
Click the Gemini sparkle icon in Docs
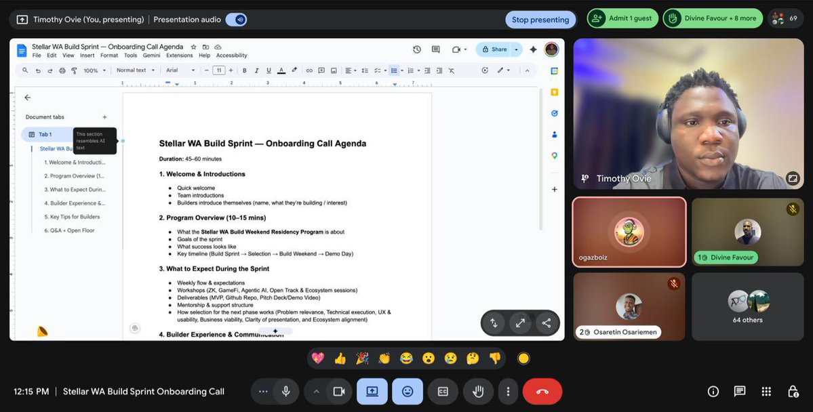(533, 49)
